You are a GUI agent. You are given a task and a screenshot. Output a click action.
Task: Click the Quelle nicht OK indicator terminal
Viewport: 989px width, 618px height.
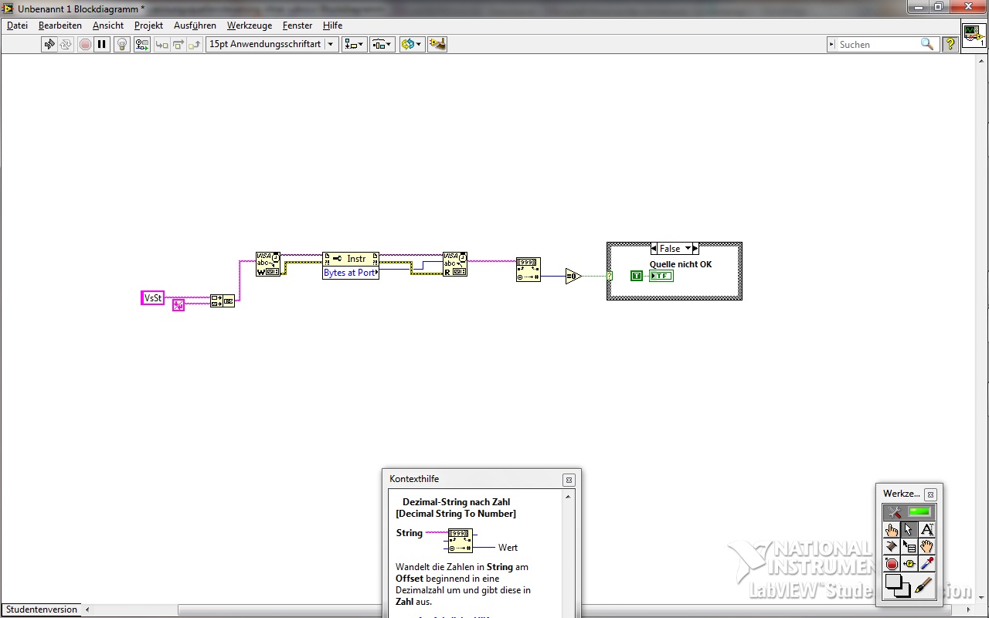[661, 276]
